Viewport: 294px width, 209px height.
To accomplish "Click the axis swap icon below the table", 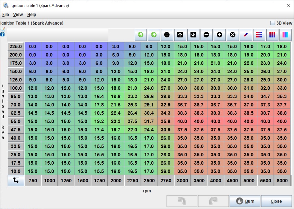I will click(16, 180).
